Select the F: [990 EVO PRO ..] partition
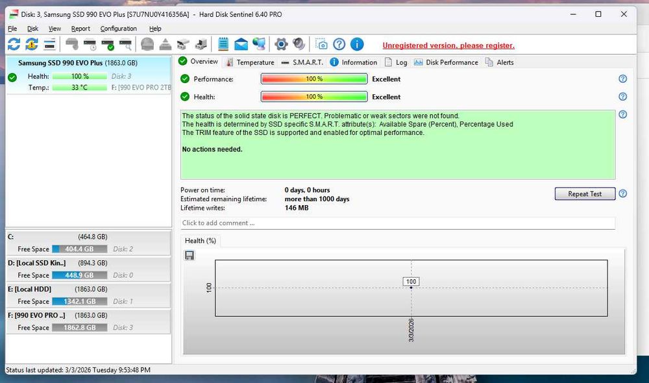Viewport: 649px width, 383px height. [88, 321]
